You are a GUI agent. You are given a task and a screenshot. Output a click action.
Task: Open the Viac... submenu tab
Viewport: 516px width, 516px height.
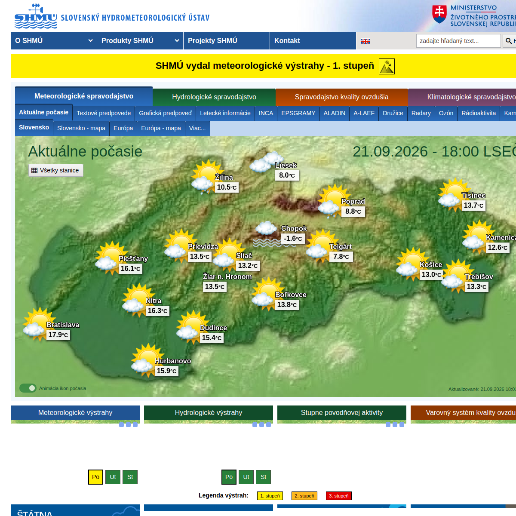pos(197,128)
